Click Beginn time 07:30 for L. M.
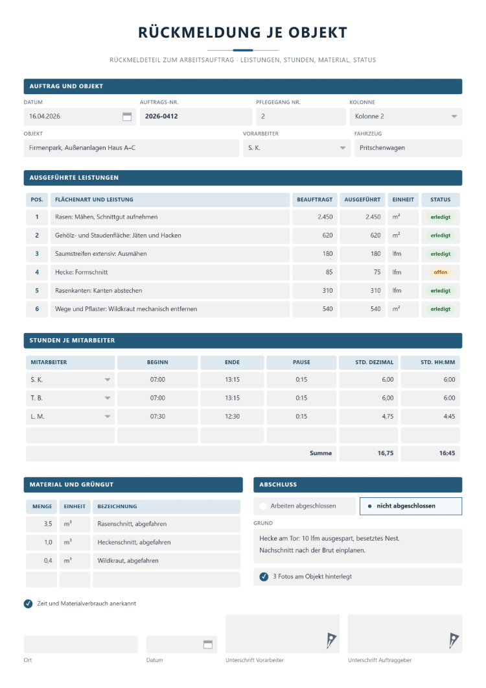Screen dimensions: 486x688 pos(157,417)
